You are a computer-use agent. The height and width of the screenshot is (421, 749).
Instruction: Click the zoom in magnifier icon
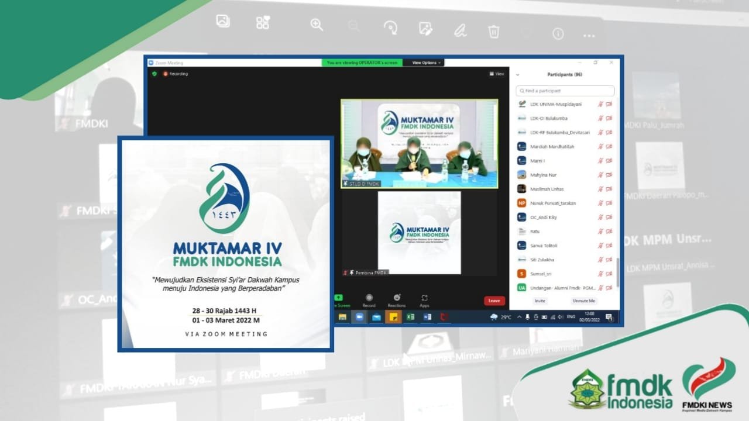click(x=317, y=25)
